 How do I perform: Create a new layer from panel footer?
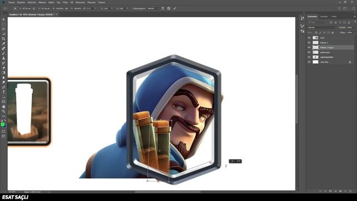tap(345, 191)
